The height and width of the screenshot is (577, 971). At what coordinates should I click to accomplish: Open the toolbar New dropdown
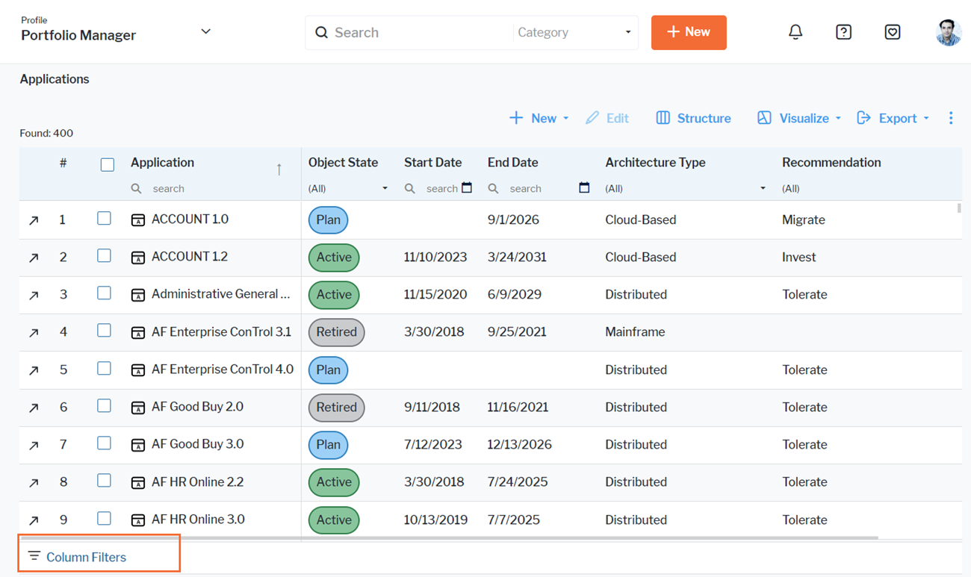pos(539,118)
